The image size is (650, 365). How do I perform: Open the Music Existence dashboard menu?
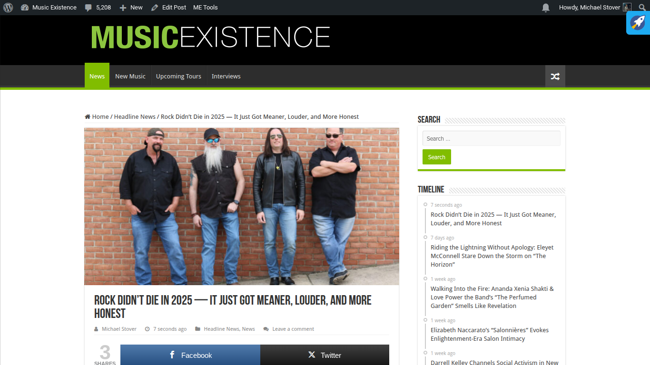(x=49, y=7)
